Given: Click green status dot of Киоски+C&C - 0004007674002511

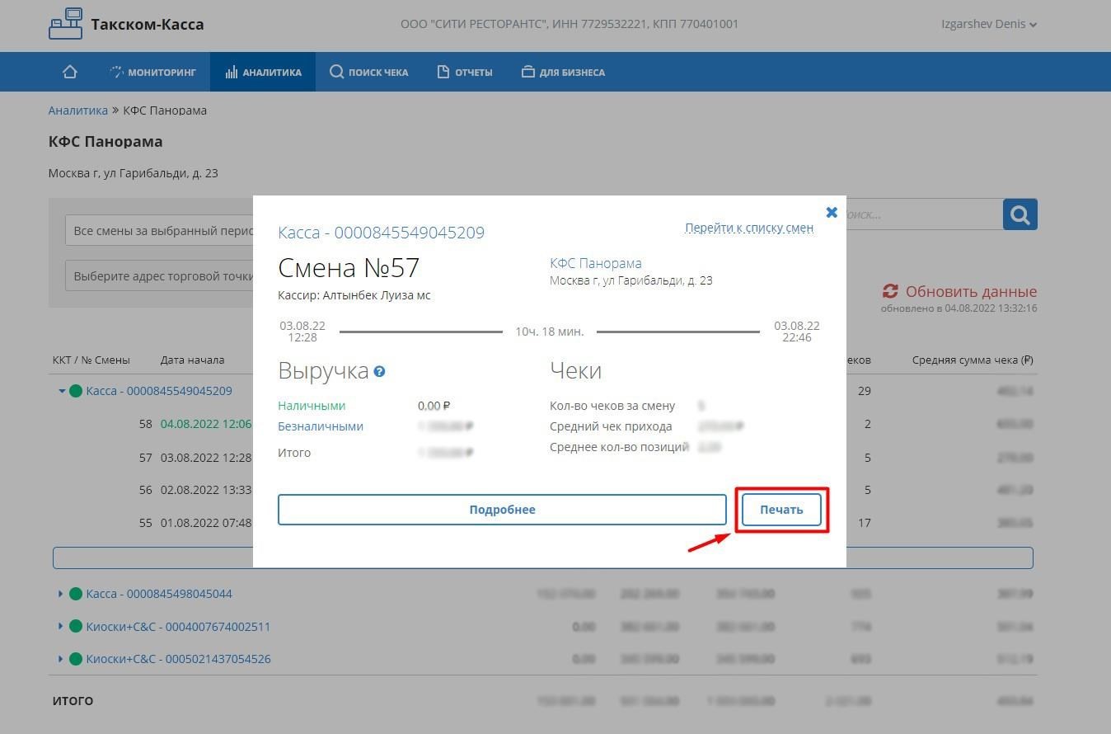Looking at the screenshot, I should 76,627.
